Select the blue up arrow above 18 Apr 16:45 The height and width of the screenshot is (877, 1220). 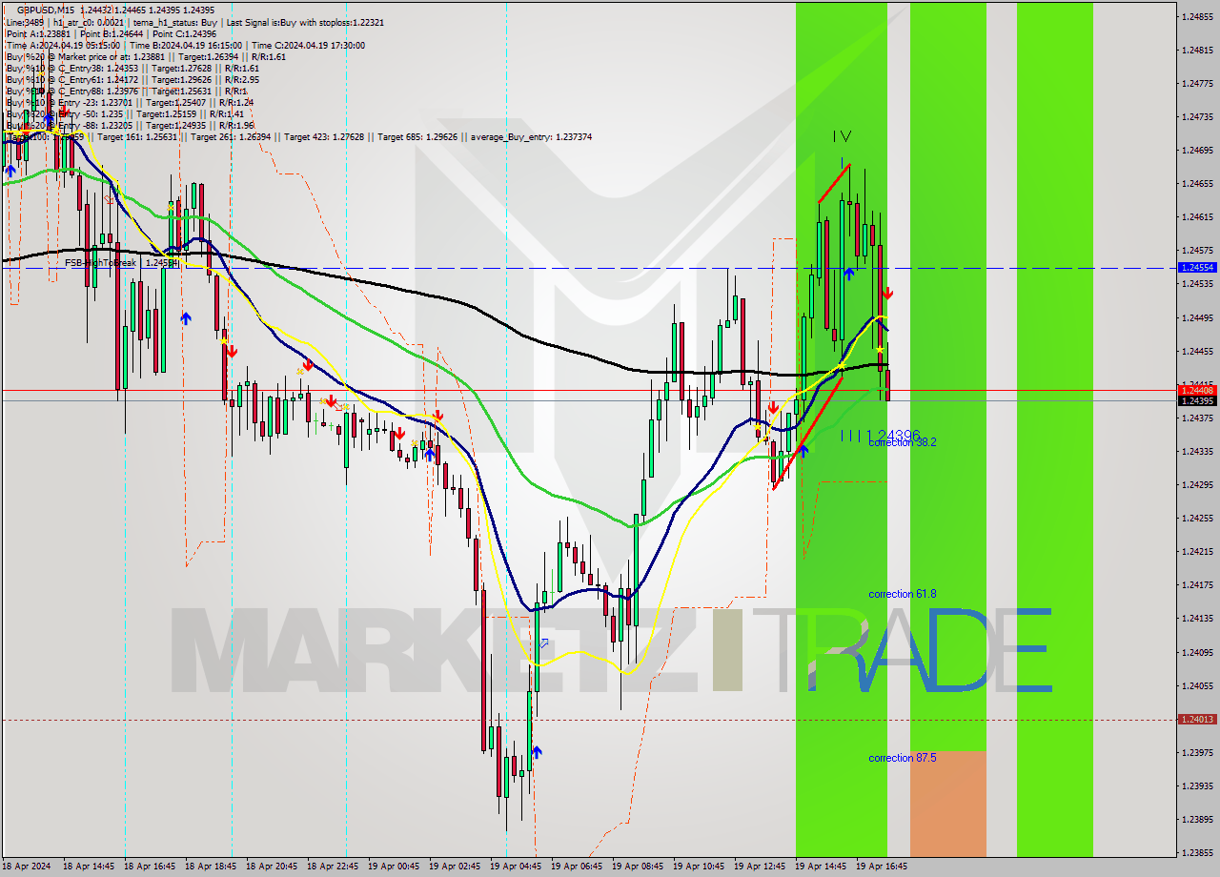coord(185,317)
